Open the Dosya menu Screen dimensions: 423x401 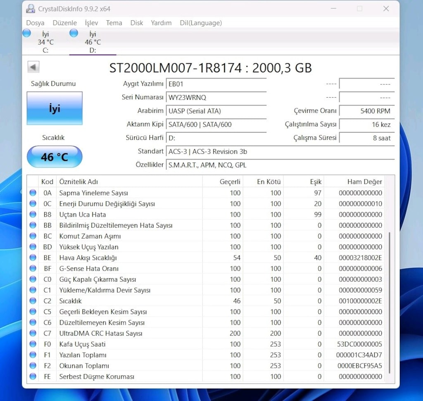(35, 23)
